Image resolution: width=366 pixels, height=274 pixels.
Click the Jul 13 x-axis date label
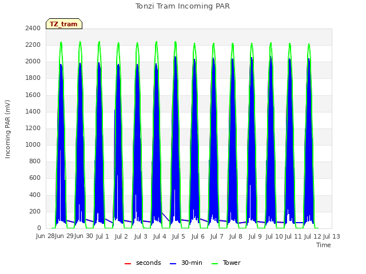pos(332,237)
